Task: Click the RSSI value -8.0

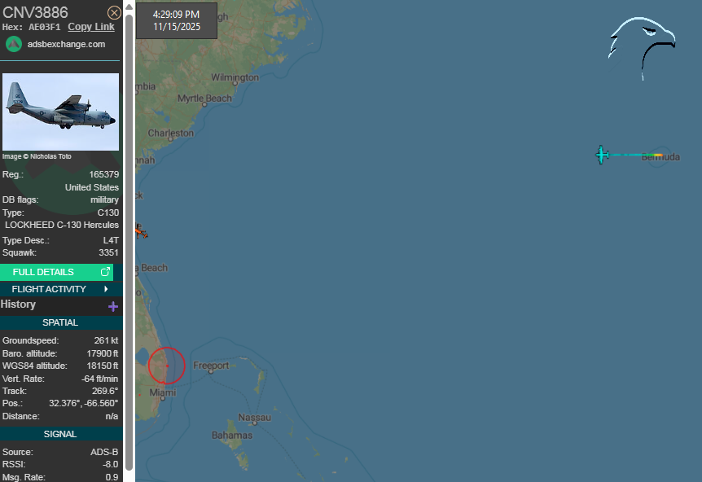Action: (110, 465)
